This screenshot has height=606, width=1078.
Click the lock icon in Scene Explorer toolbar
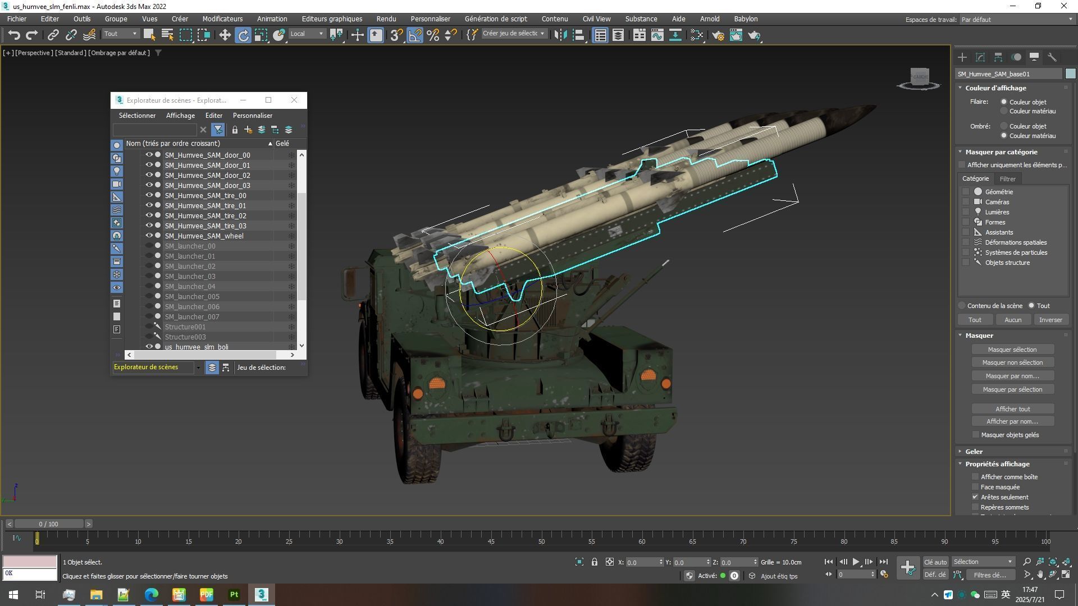[235, 130]
